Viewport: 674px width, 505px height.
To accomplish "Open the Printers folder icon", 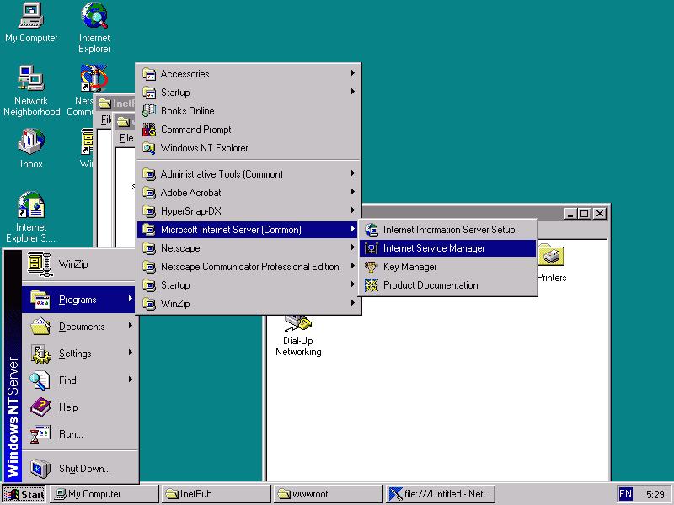I will (551, 257).
